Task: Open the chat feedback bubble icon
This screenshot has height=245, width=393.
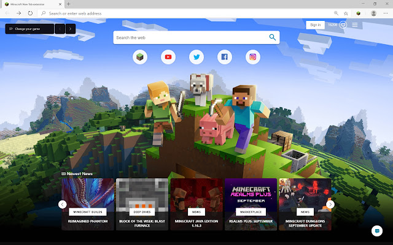Action: point(377,231)
